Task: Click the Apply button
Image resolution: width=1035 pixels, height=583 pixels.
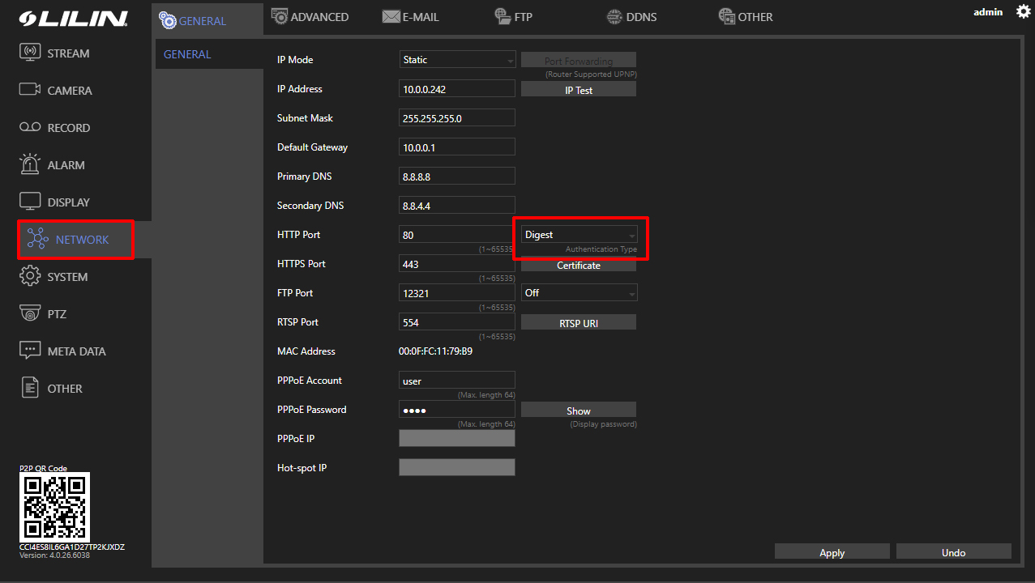Action: point(832,552)
